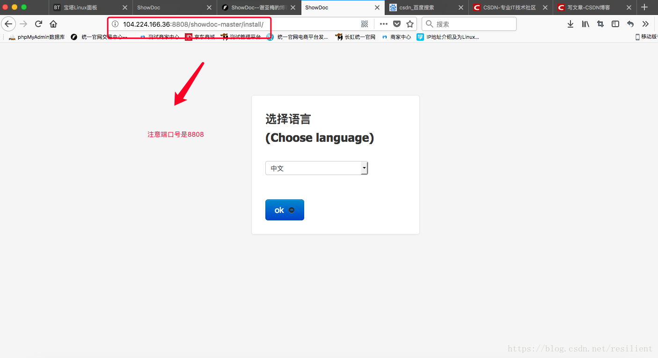Close the 写文章-CSDN博客 tab
Screen dimensions: 658x358
[x=629, y=7]
